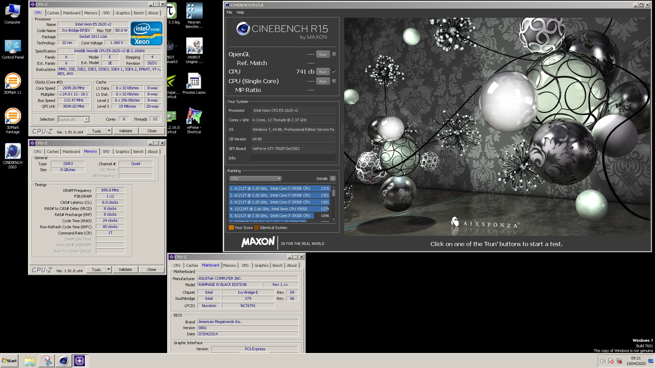Select first ranking entry scoring 1315
This screenshot has width=655, height=368.
pos(279,188)
